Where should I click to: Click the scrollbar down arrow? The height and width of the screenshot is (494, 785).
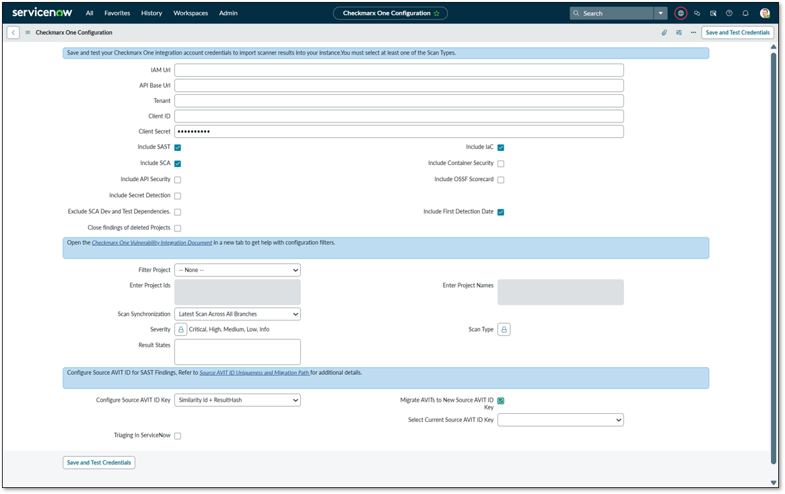tap(774, 483)
